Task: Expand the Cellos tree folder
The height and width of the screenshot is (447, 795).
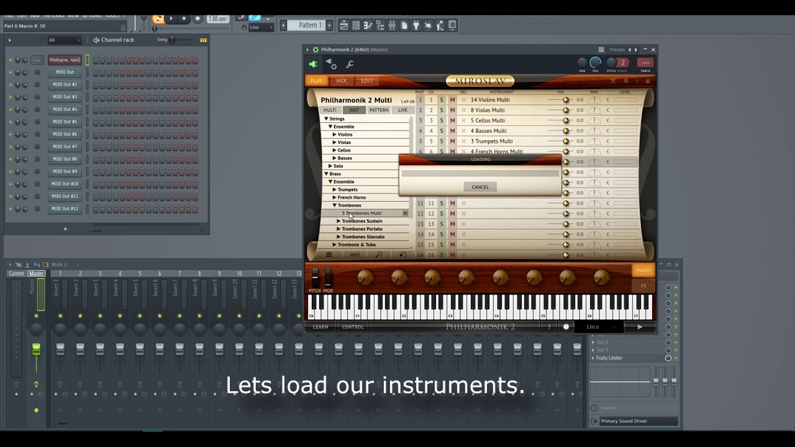Action: click(334, 150)
